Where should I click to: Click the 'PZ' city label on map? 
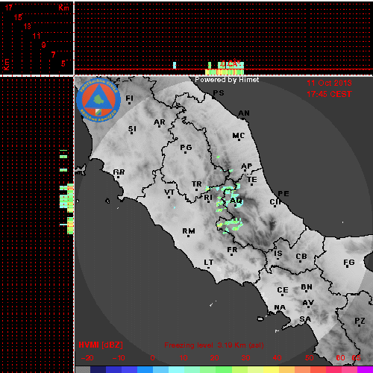coord(360,321)
